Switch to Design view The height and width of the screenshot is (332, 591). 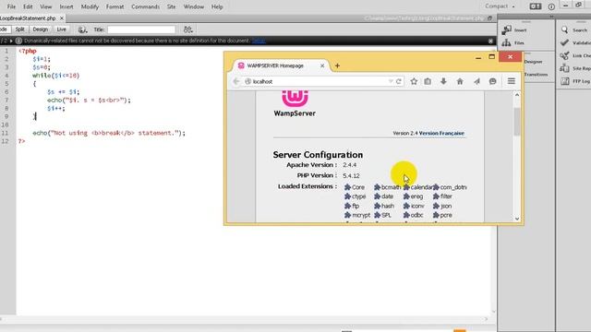(40, 30)
